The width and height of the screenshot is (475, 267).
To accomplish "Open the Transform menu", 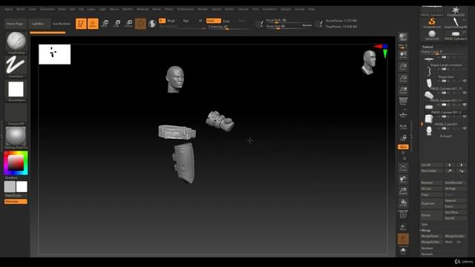I will pos(269,9).
